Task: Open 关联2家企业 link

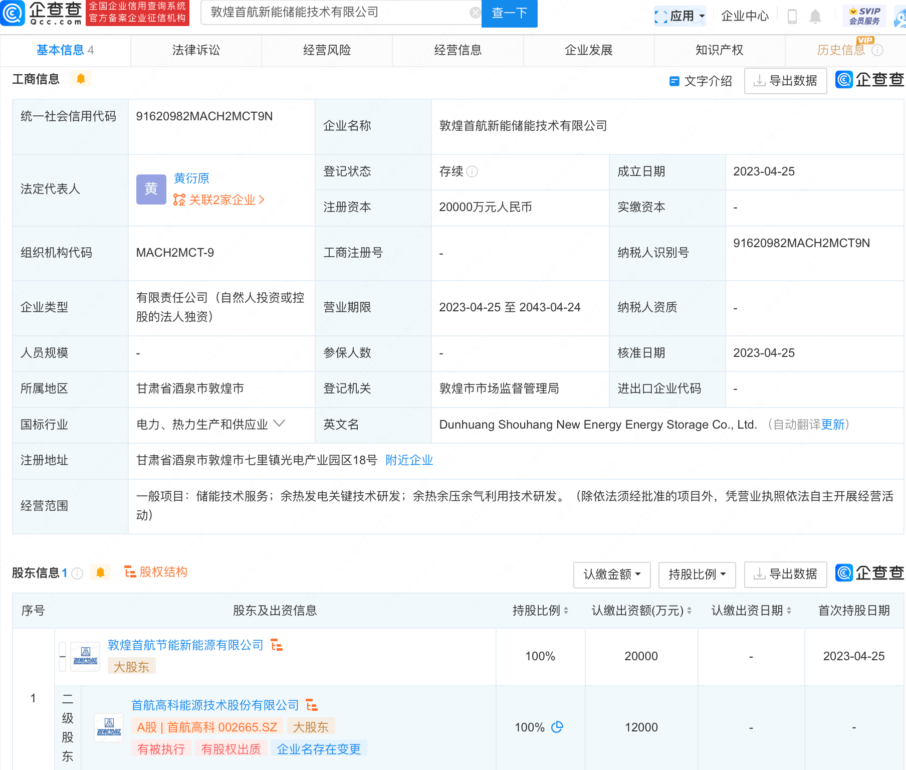Action: click(219, 200)
